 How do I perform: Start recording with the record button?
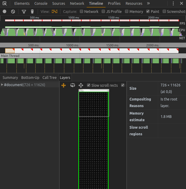click(x=4, y=11)
